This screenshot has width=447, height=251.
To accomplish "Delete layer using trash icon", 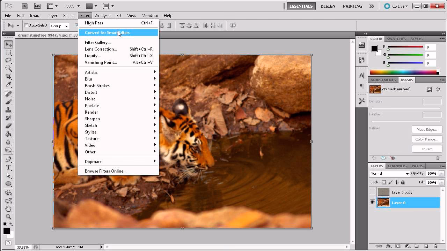I will click(x=436, y=246).
